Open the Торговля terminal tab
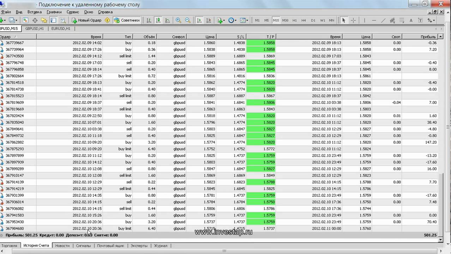 [9, 246]
